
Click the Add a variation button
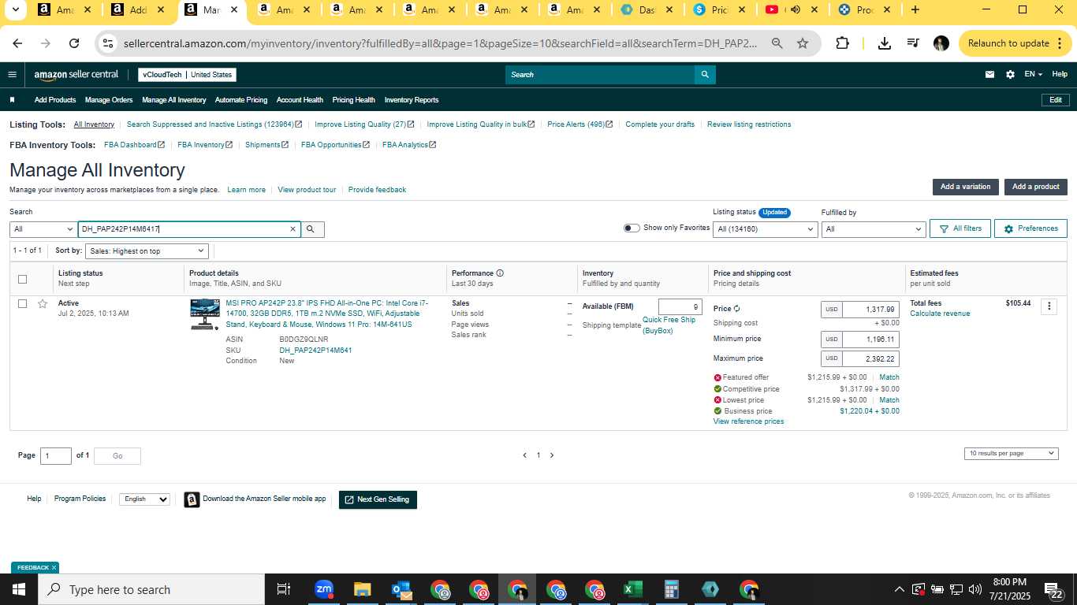click(965, 187)
